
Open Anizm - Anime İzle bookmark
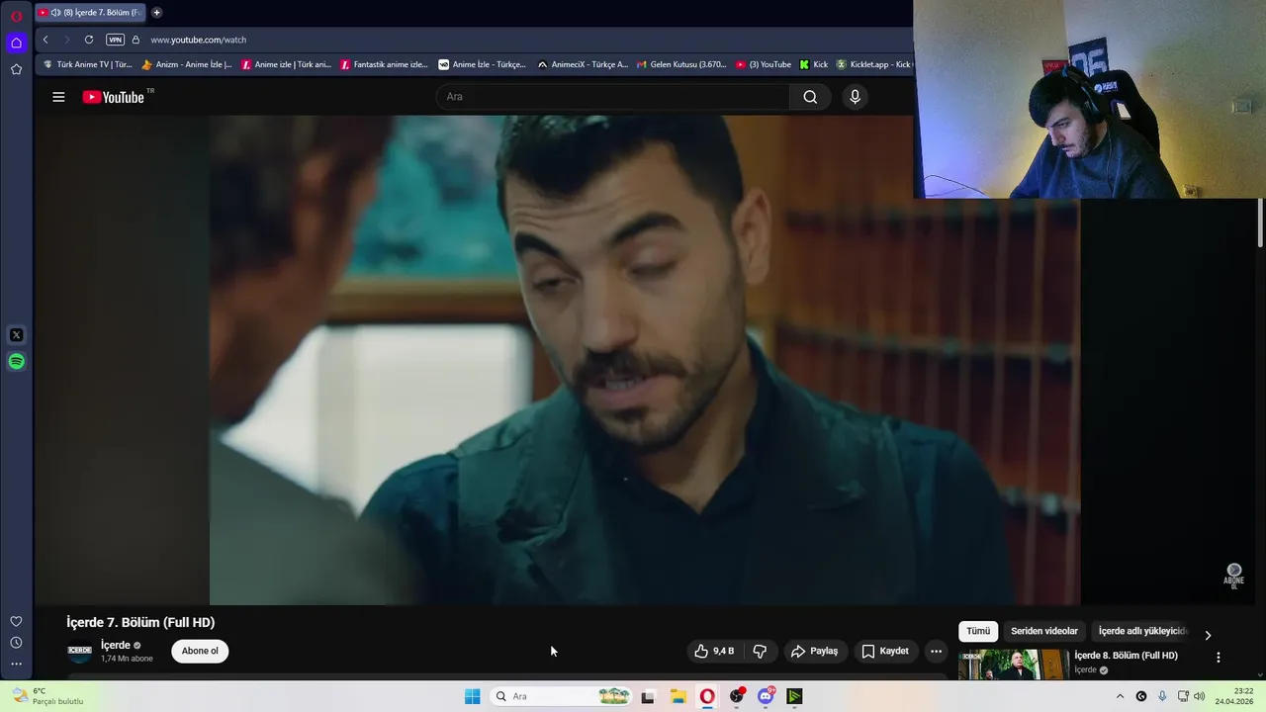point(187,64)
